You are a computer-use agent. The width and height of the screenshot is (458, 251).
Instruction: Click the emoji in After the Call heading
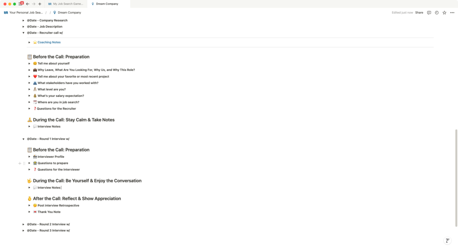point(30,199)
